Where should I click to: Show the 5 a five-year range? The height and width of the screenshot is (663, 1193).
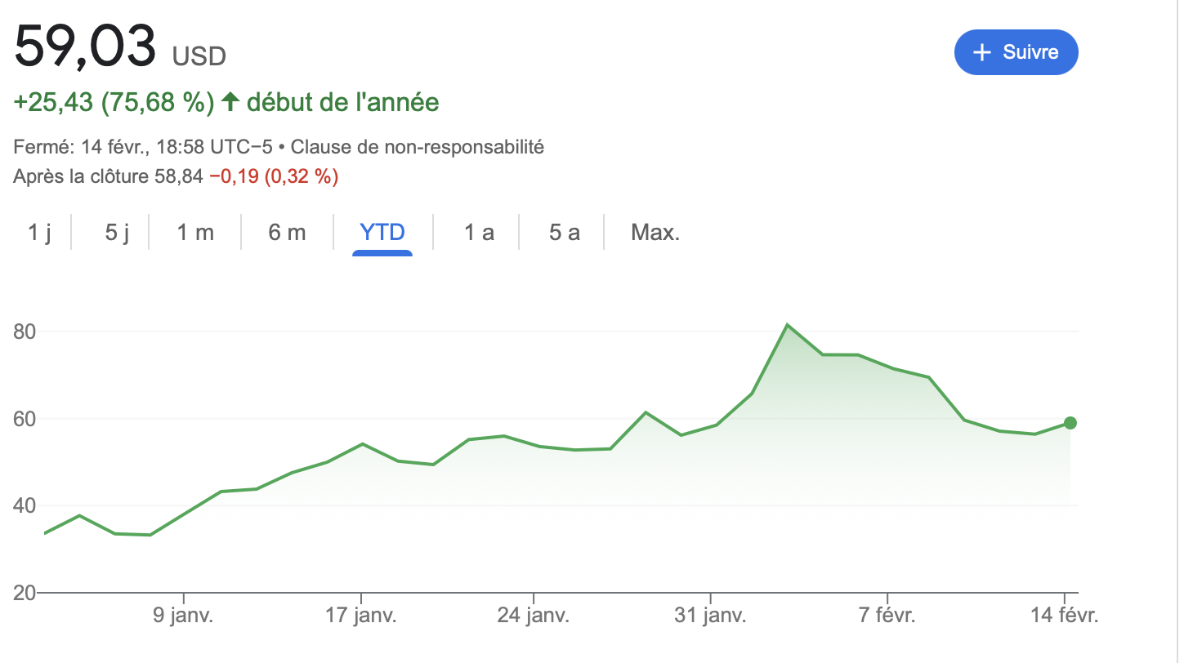[564, 233]
